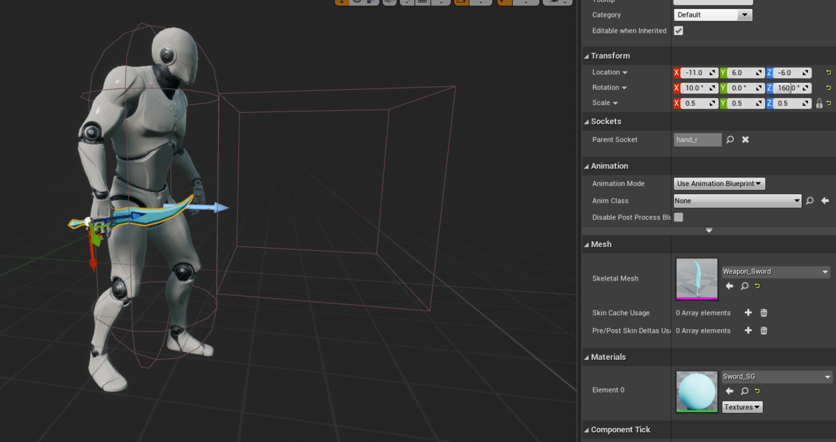836x442 pixels.
Task: Reset Skeletal Mesh to default value
Action: tap(757, 286)
